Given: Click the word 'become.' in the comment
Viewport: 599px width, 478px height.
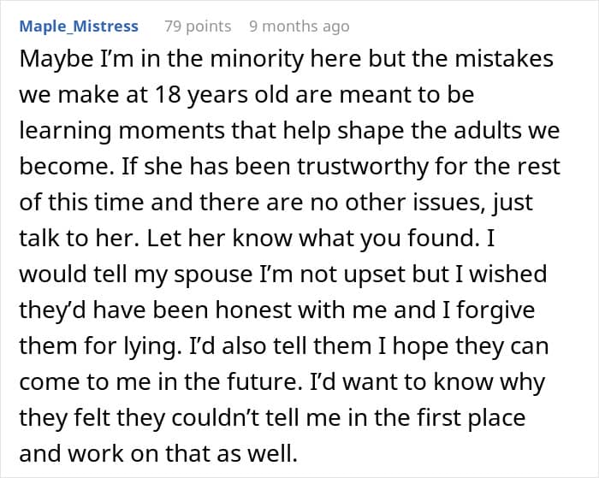Looking at the screenshot, I should coord(67,166).
